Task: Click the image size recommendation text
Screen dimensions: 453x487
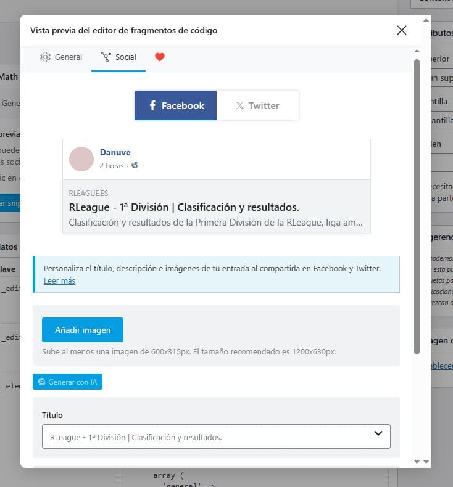Action: click(x=189, y=351)
